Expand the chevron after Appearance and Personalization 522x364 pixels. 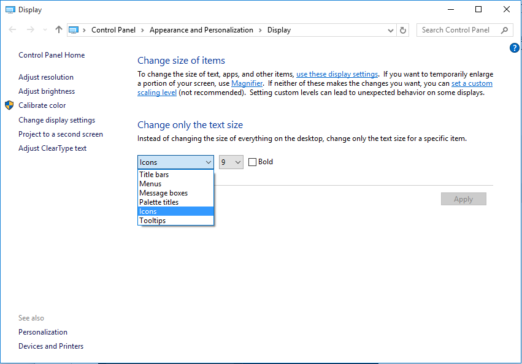[260, 30]
